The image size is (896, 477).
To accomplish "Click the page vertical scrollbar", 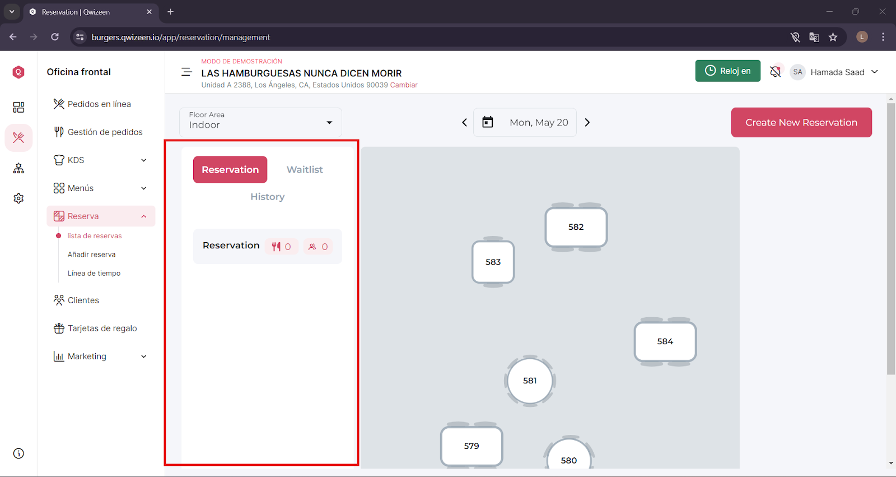I will click(891, 238).
